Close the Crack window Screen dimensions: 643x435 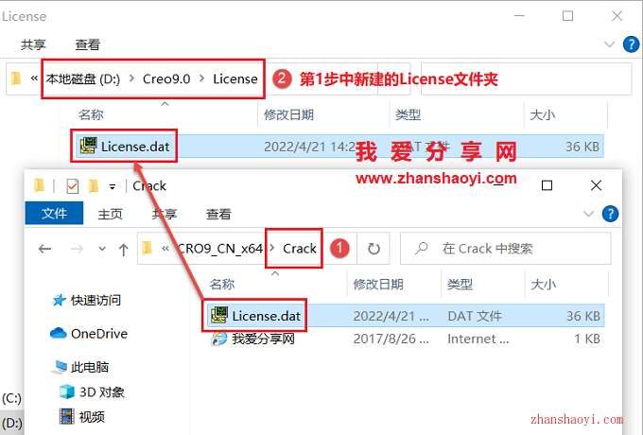tap(596, 185)
